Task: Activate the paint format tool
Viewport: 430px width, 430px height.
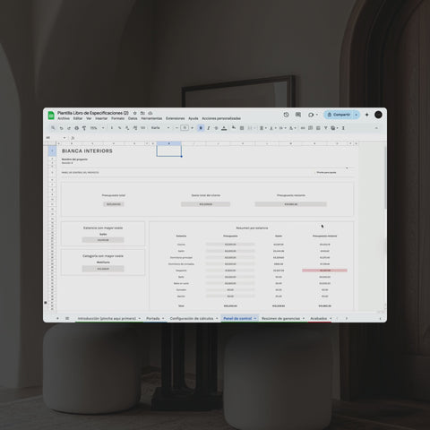Action: [84, 128]
